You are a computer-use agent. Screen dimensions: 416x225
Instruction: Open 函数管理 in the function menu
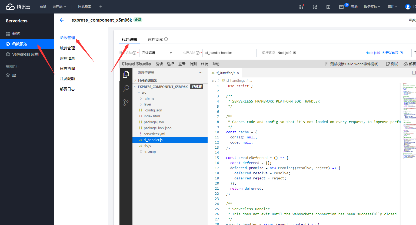(x=67, y=38)
